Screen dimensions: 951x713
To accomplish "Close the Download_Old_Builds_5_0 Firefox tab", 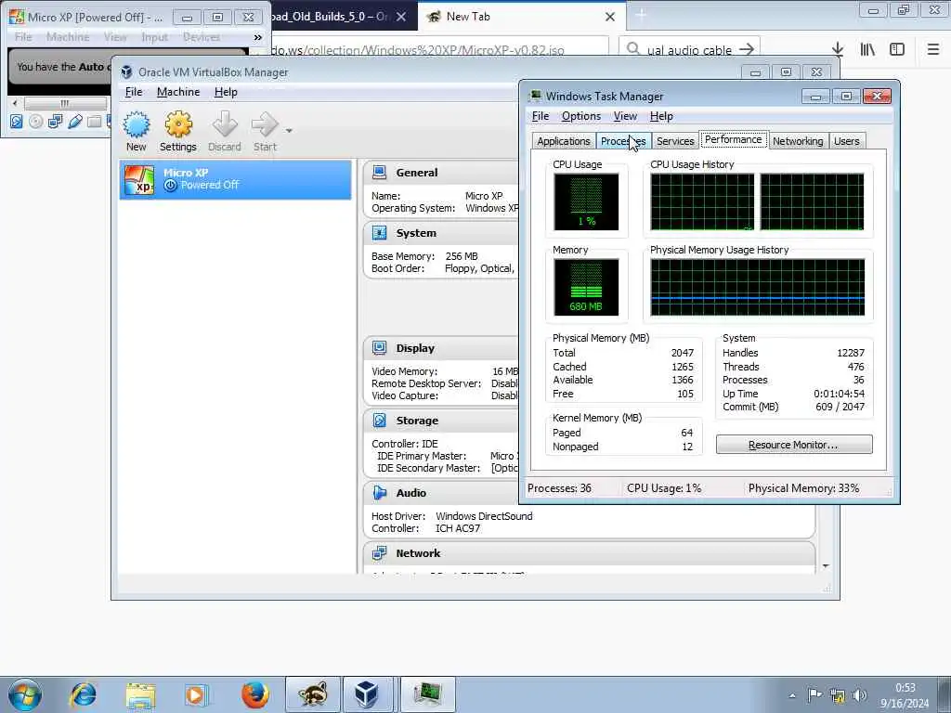I will pyautogui.click(x=401, y=17).
